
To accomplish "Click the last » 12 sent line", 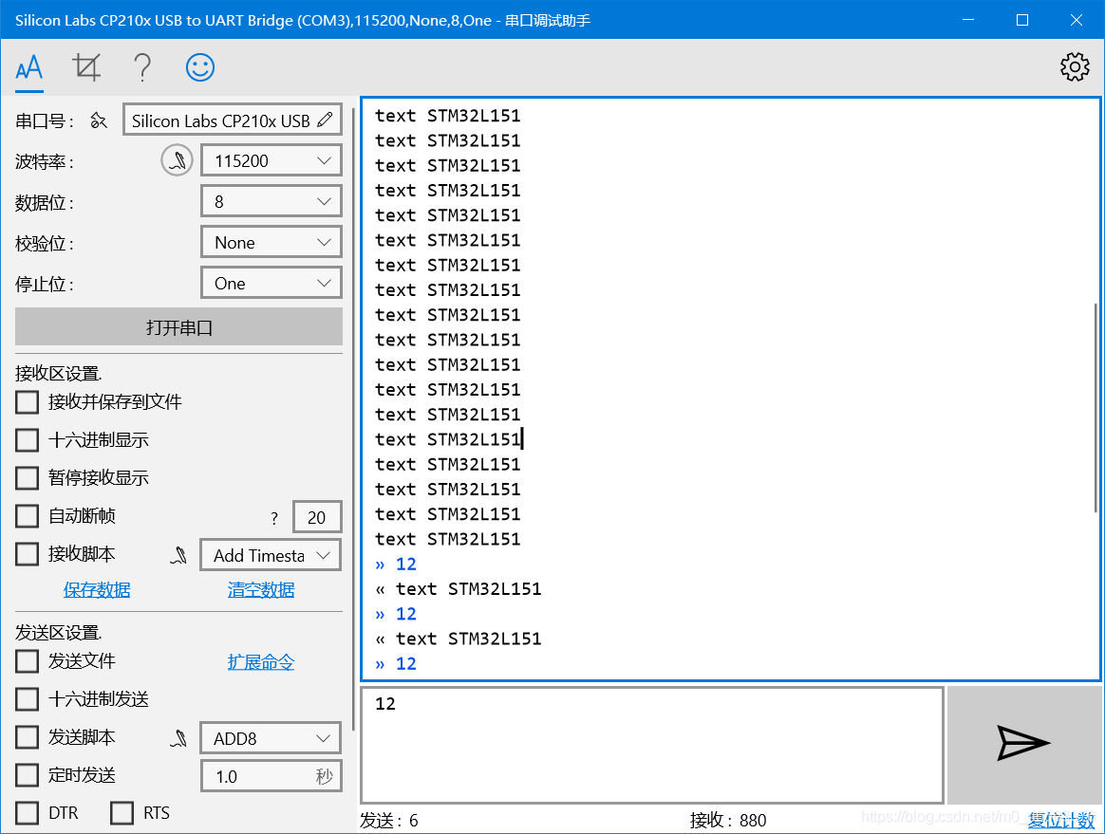I will click(x=396, y=663).
